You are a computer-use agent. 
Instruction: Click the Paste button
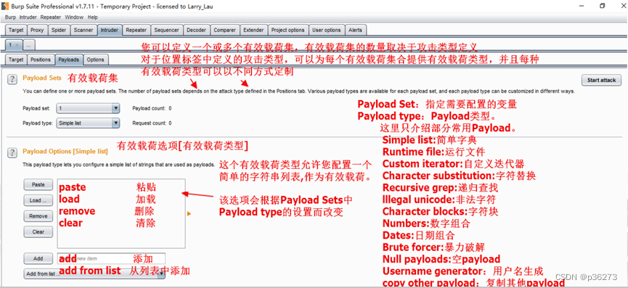[38, 185]
